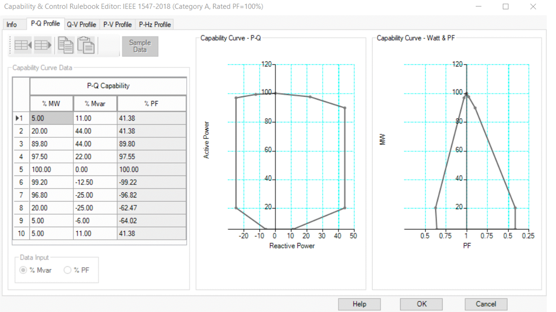Click the OK button
The width and height of the screenshot is (556, 312).
point(421,304)
